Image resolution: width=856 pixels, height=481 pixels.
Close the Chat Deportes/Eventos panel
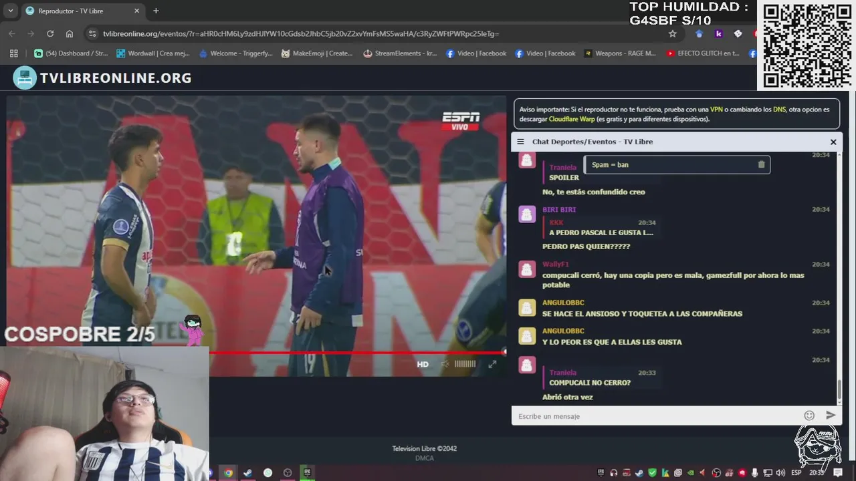point(833,142)
